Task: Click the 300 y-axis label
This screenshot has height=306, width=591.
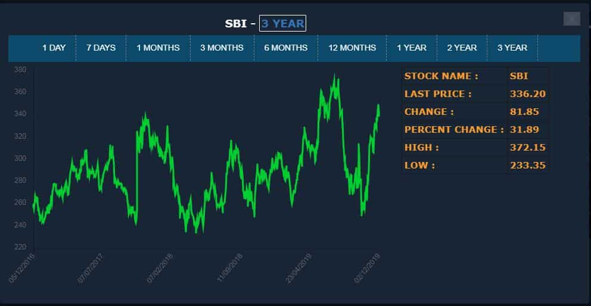Action: [x=20, y=158]
